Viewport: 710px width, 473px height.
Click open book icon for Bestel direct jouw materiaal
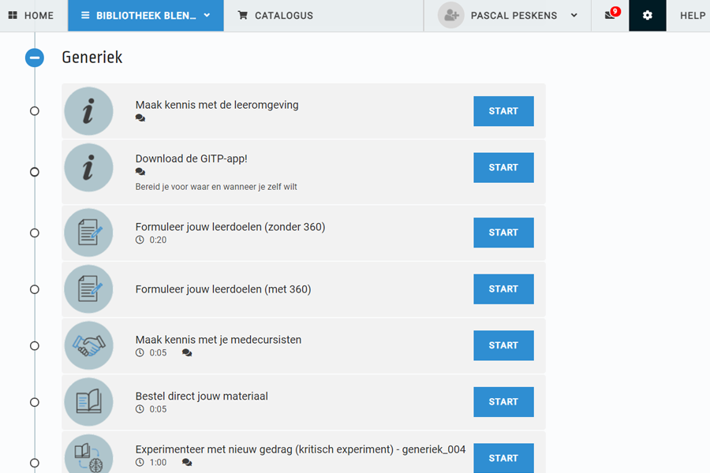[88, 402]
